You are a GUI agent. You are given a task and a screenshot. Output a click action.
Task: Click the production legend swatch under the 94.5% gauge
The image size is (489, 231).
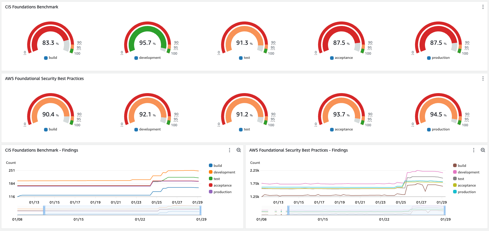(429, 130)
